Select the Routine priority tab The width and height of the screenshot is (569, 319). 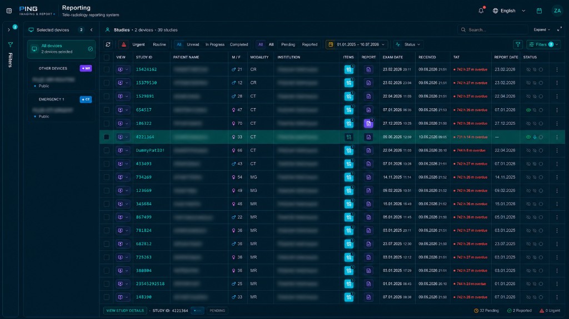159,44
